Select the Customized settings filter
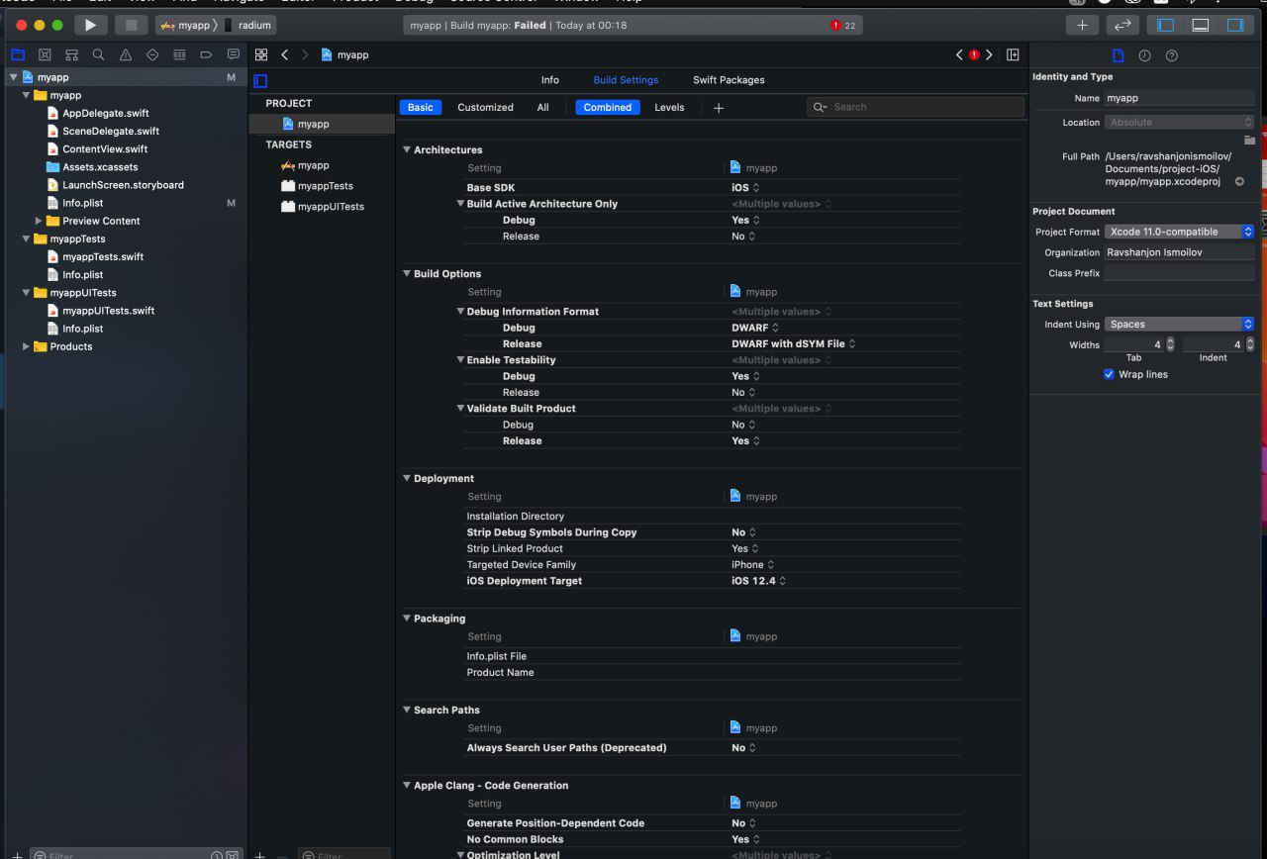The width and height of the screenshot is (1267, 859). [485, 107]
